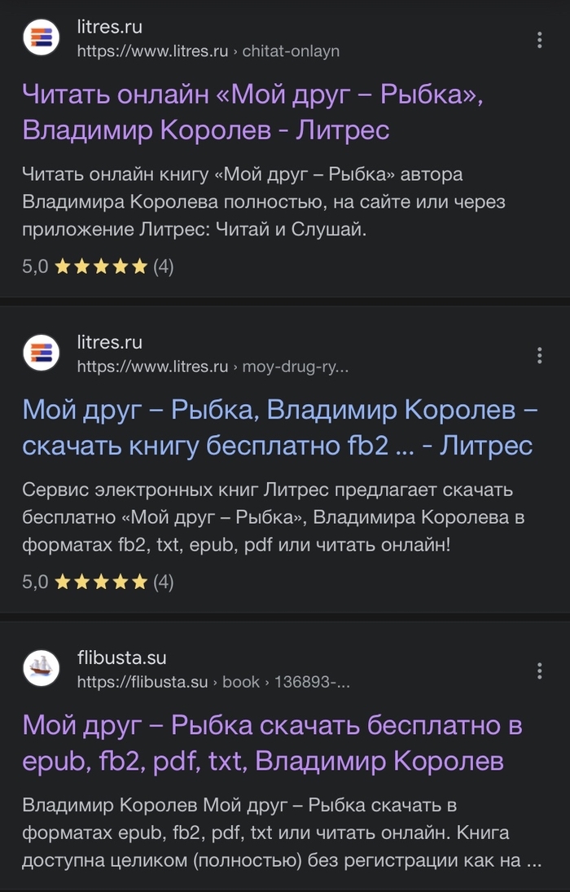Click the 5,0 rating value of the first result
570x892 pixels.
click(x=33, y=265)
